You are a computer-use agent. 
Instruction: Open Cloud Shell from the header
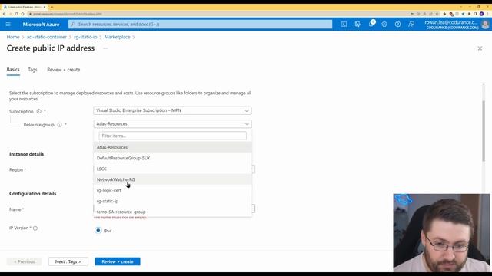click(344, 25)
